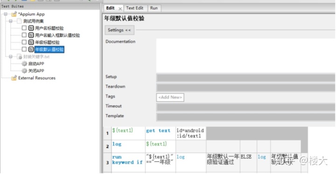Collapse the Appium App tree node
Screen dimensions: 336x174
pyautogui.click(x=6, y=14)
